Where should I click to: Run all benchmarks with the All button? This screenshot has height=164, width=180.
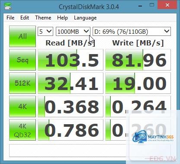pyautogui.click(x=22, y=36)
